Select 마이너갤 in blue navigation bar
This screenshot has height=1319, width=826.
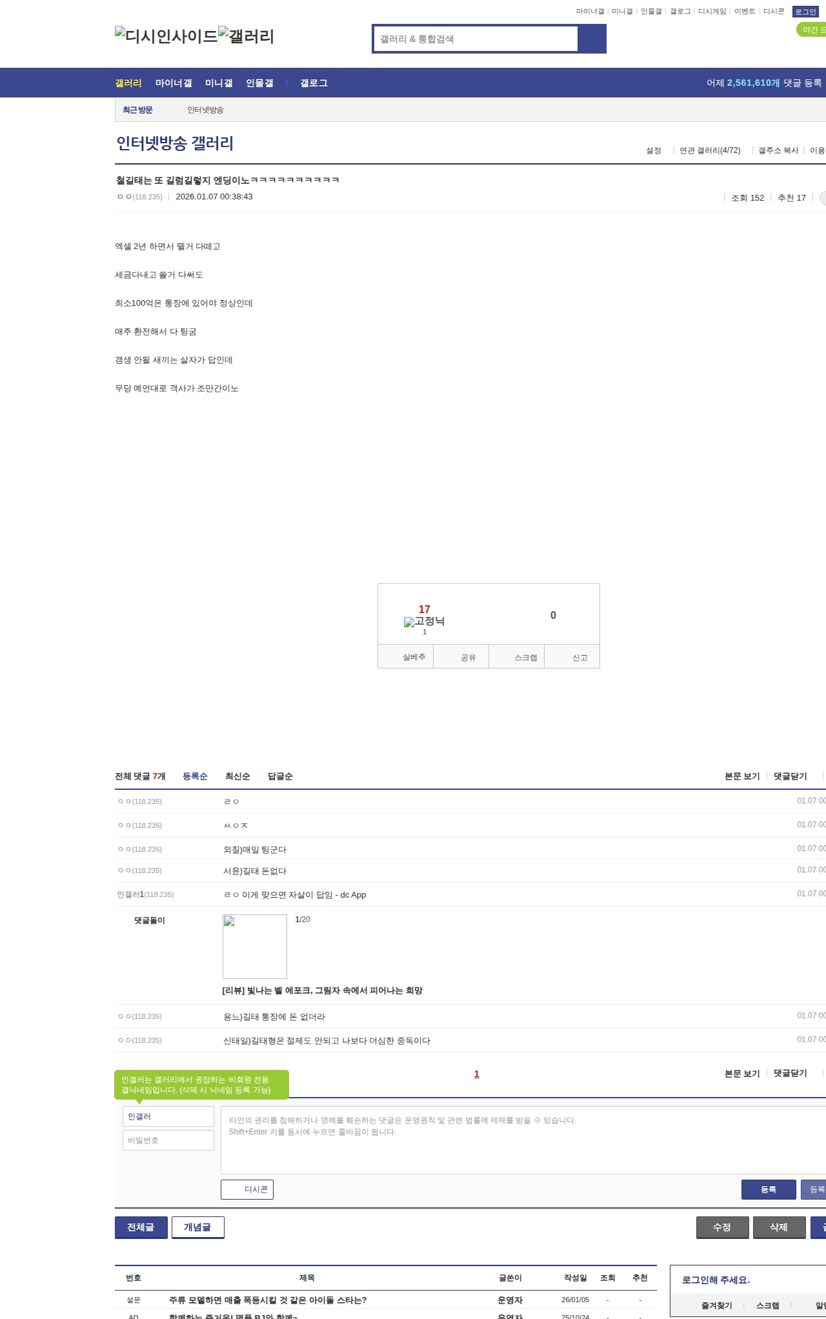pyautogui.click(x=174, y=83)
